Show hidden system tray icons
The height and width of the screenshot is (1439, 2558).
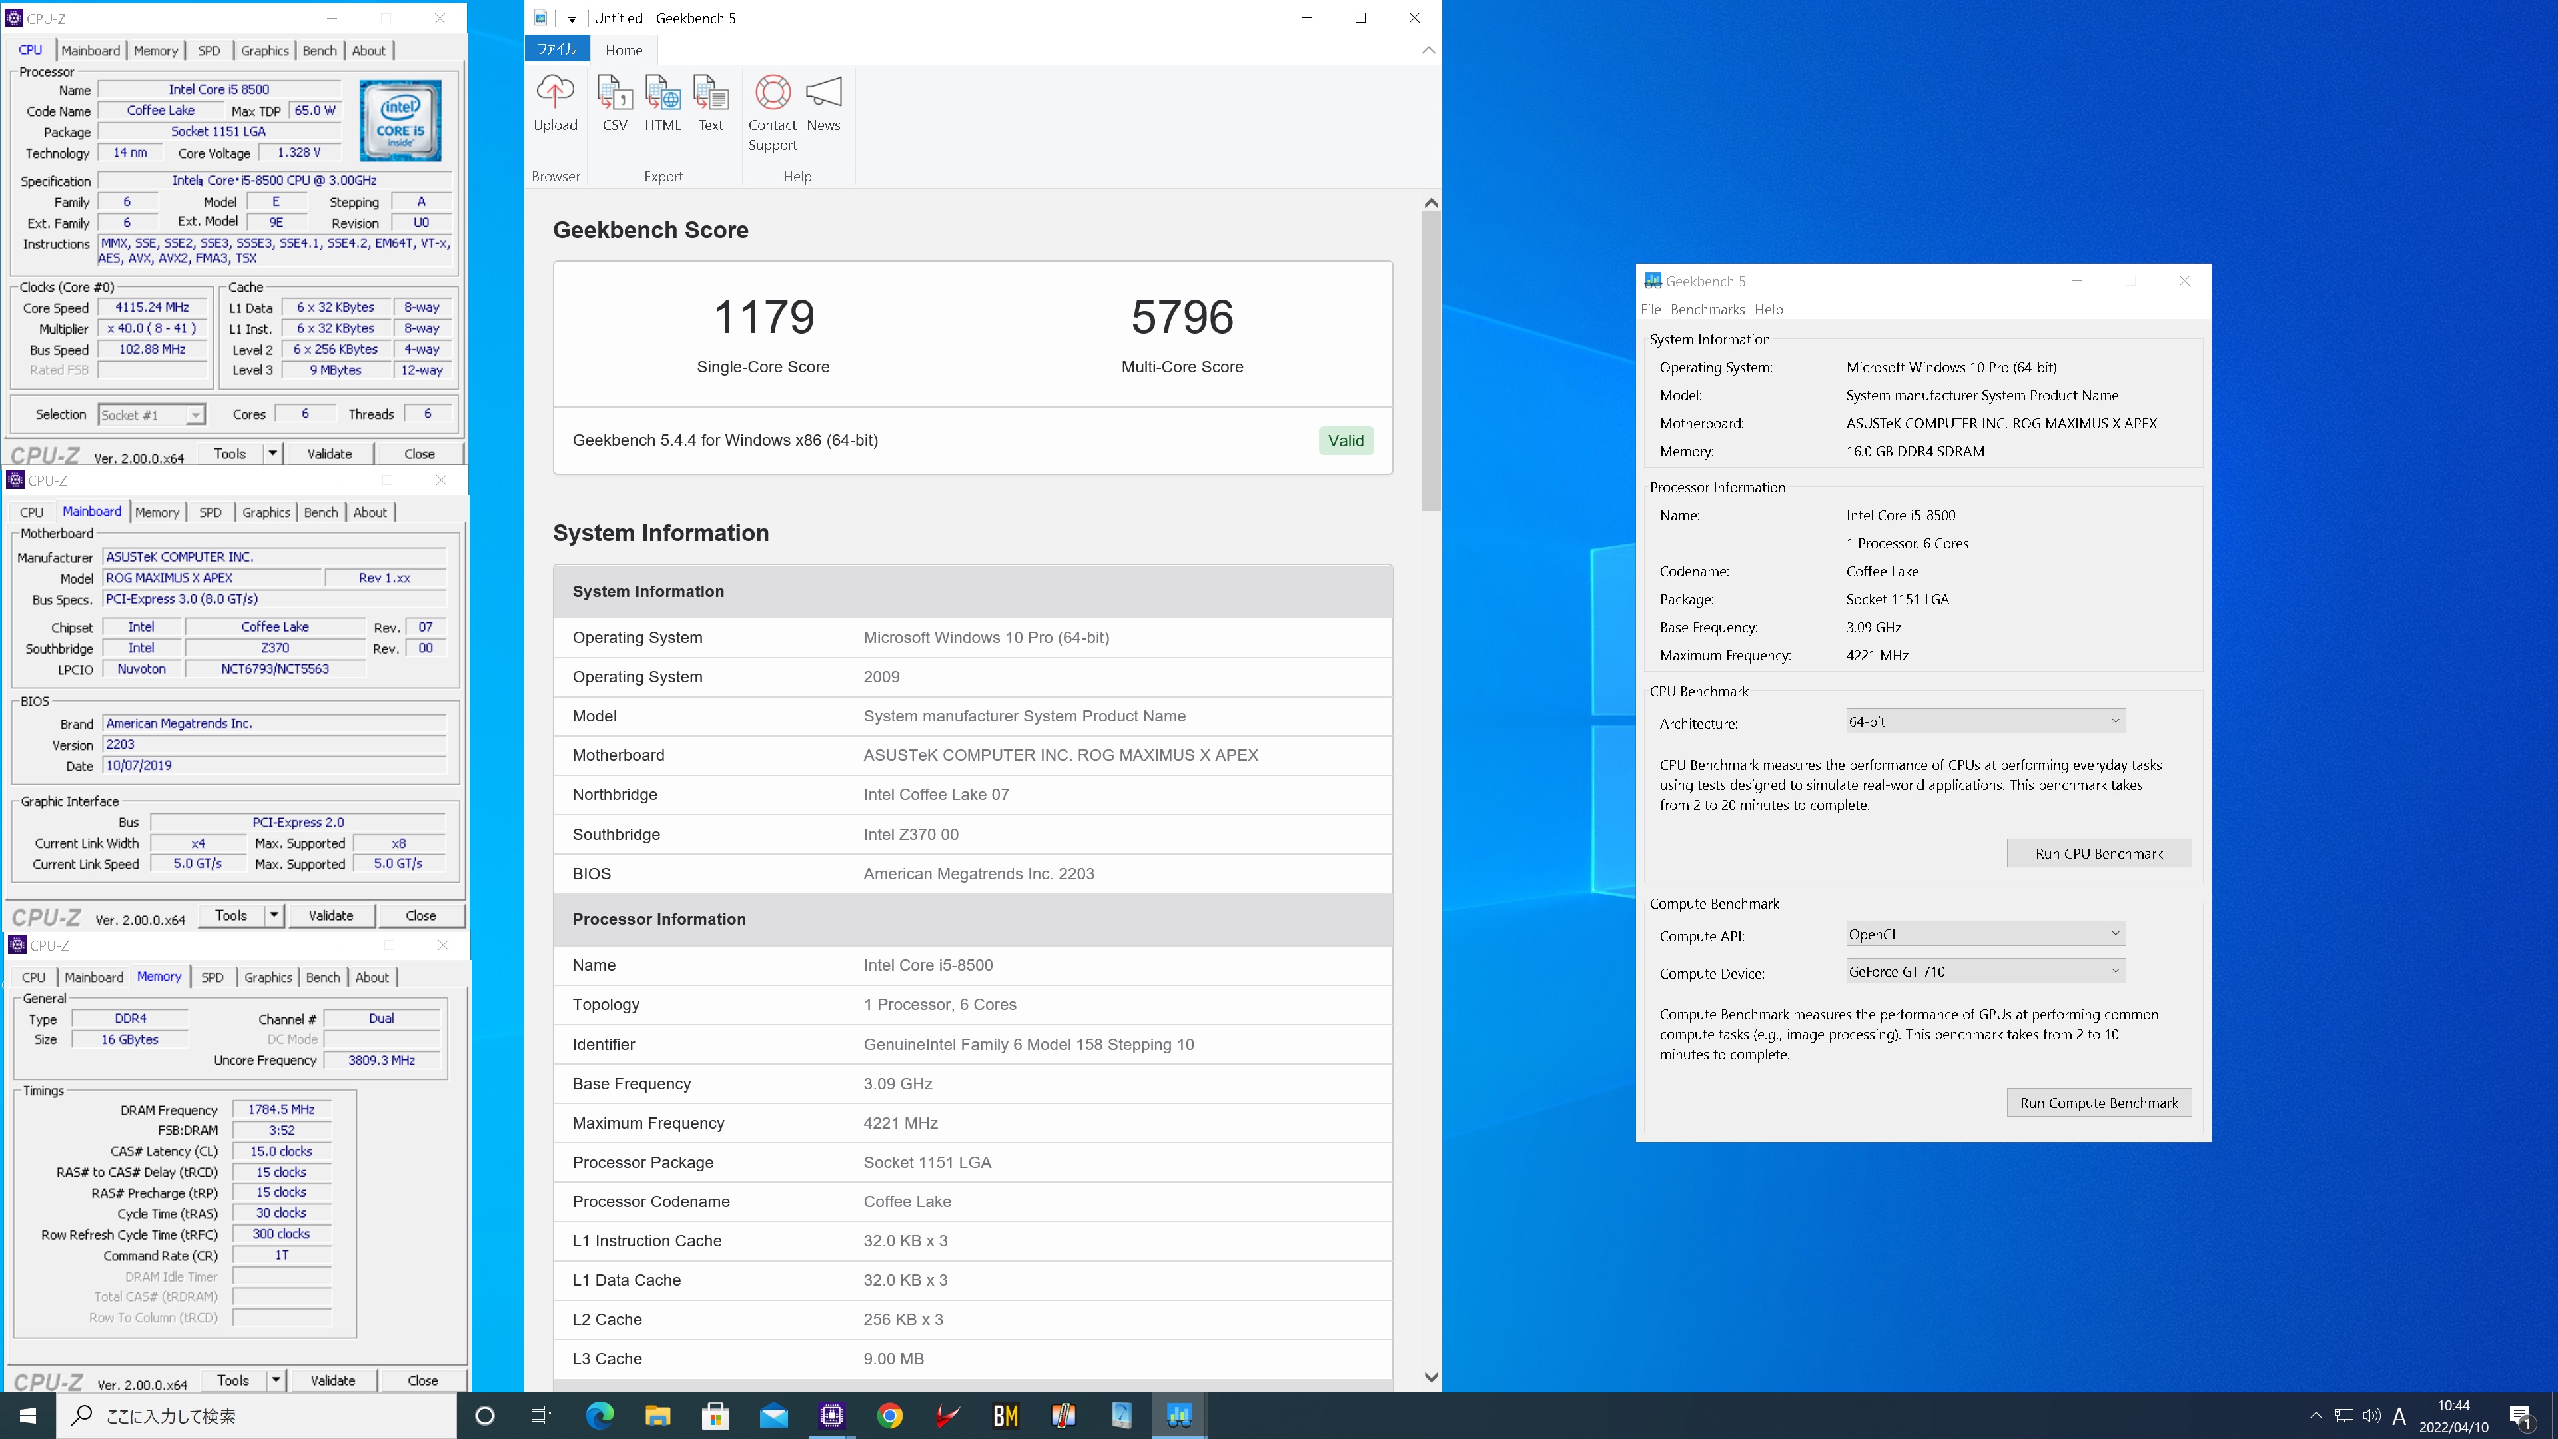pos(2316,1415)
